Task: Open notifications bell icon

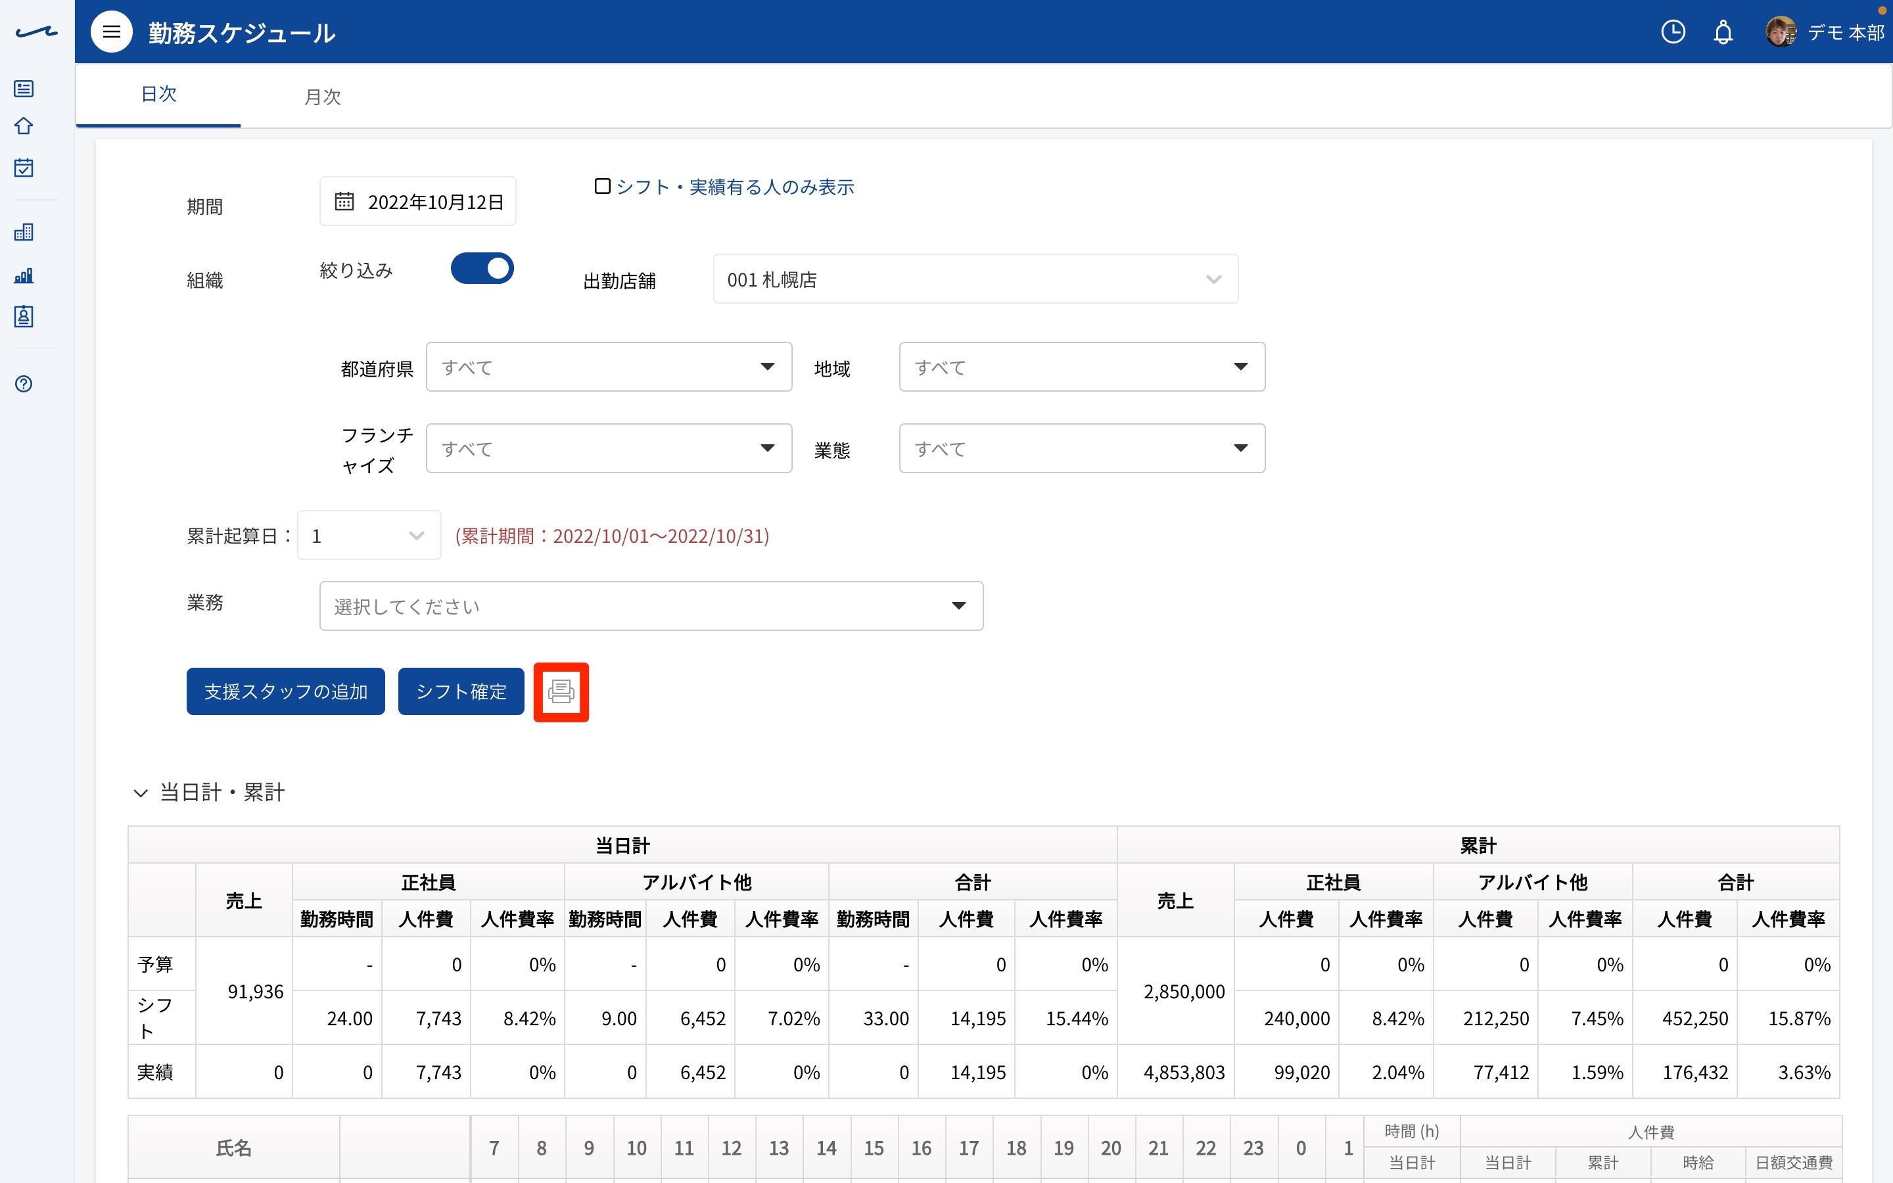Action: [1723, 32]
